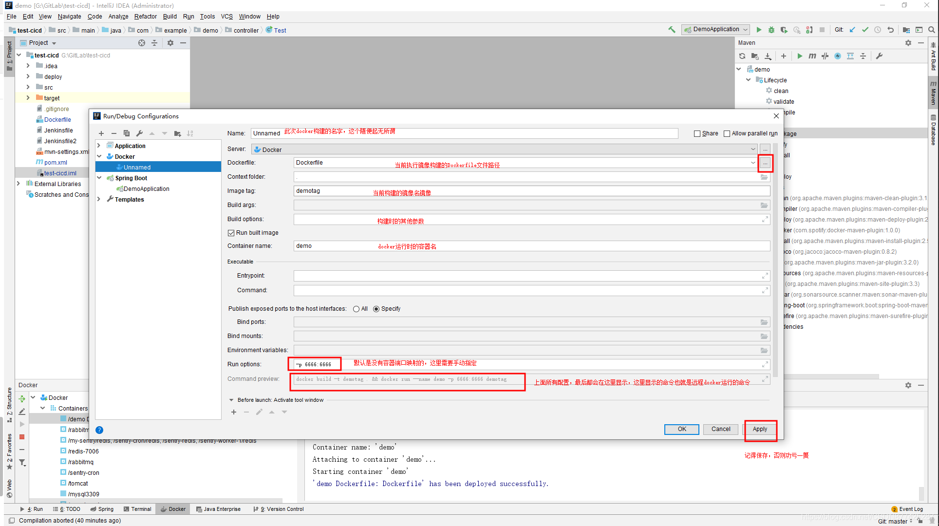Viewport: 939px width, 526px height.
Task: Switch to the Terminal tool tab
Action: [137, 509]
